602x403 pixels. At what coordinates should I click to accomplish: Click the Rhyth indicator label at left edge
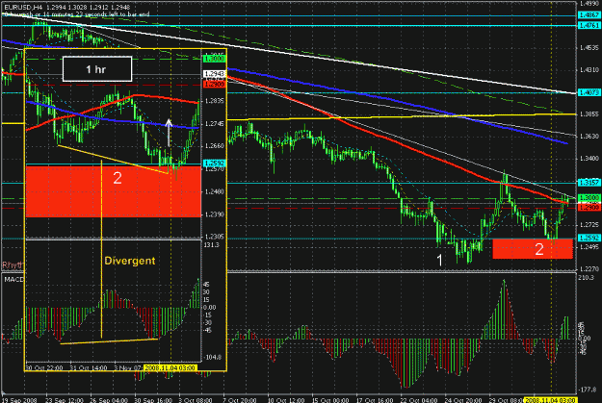[13, 264]
